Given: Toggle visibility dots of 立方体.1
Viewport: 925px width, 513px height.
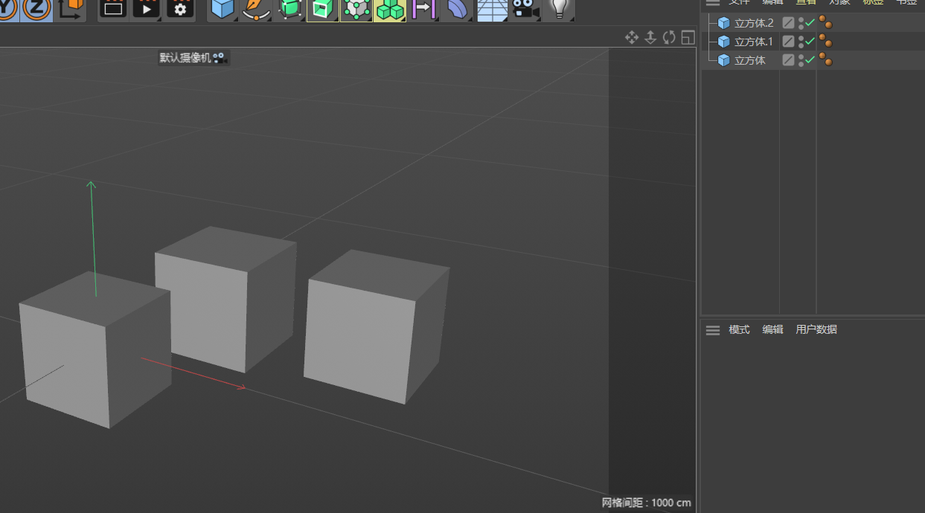Looking at the screenshot, I should tap(801, 42).
